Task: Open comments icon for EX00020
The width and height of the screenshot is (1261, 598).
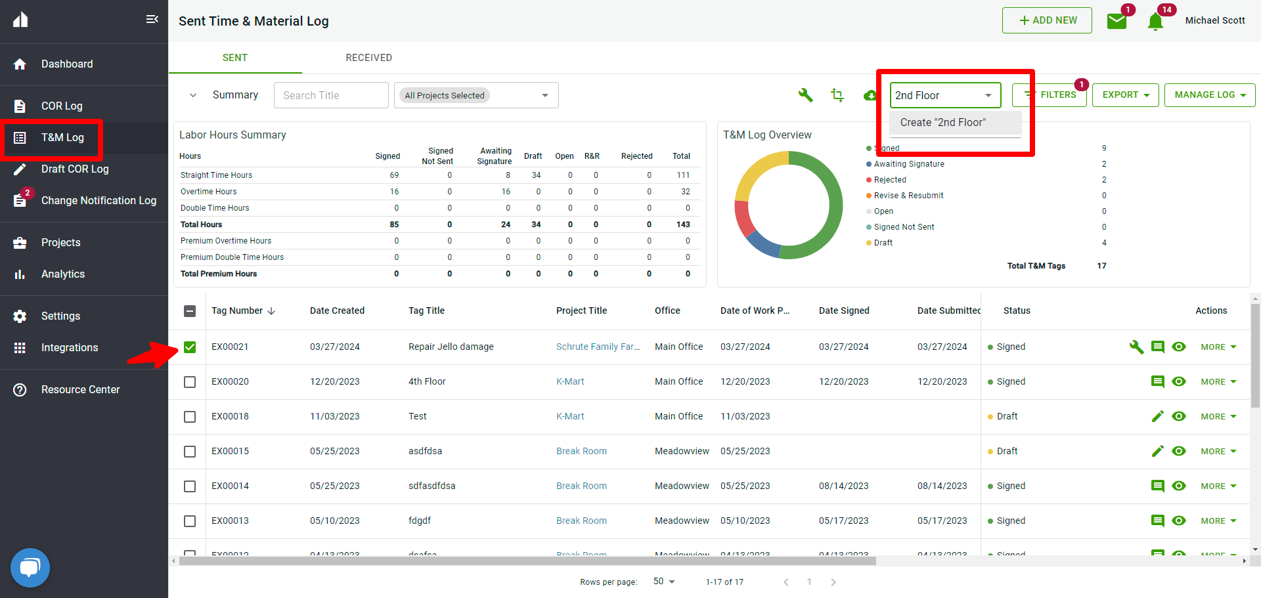Action: (x=1157, y=381)
